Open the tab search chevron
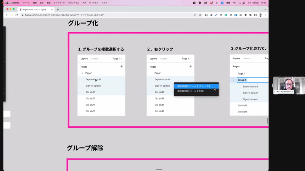This screenshot has height=171, width=305. (x=265, y=9)
